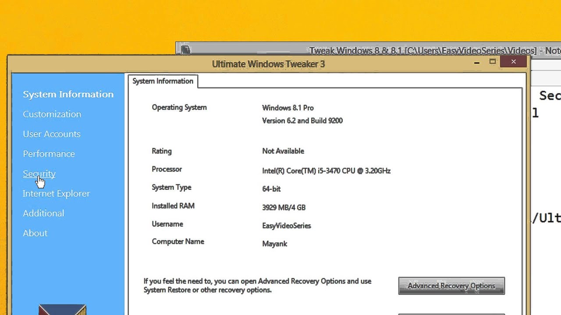Click the EasyVideoSeries username value
This screenshot has width=561, height=315.
(x=287, y=226)
